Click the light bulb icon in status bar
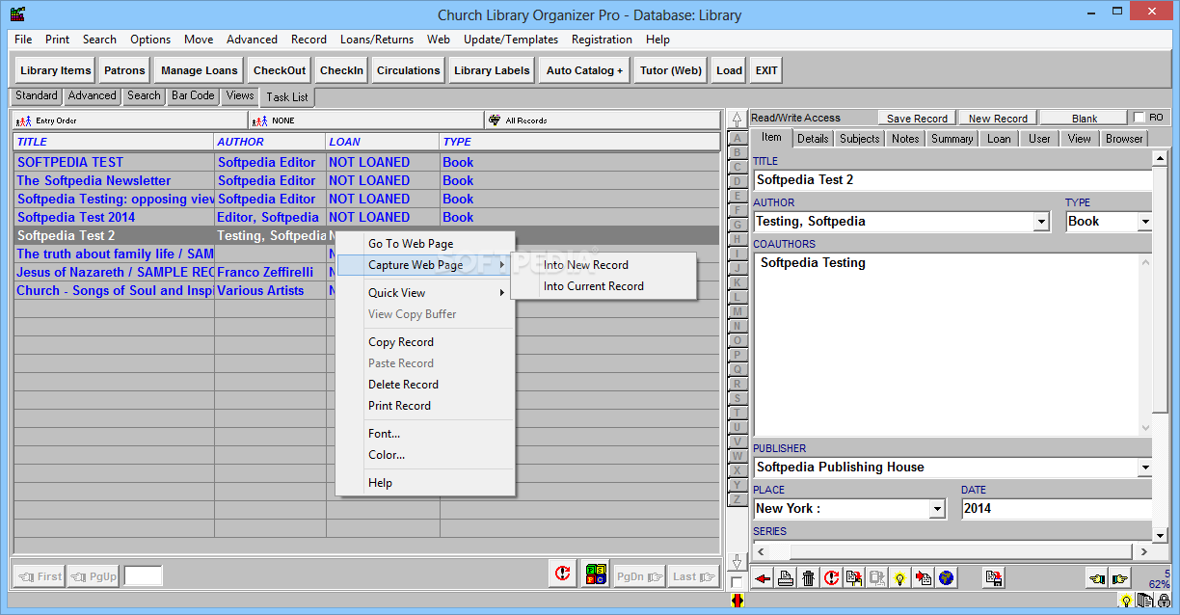This screenshot has height=615, width=1180. (1125, 601)
